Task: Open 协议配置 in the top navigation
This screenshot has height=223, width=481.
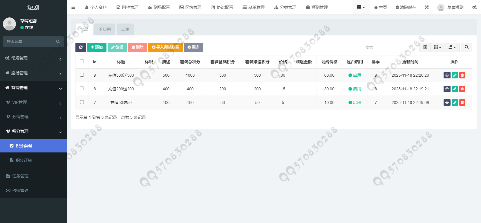Action: point(222,7)
